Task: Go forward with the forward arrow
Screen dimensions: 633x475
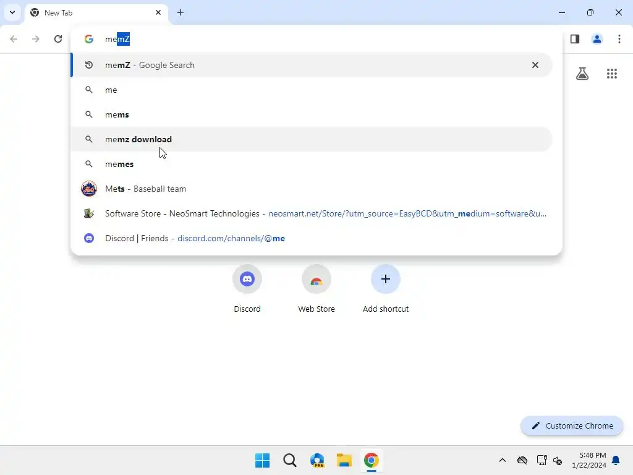Action: (36, 39)
